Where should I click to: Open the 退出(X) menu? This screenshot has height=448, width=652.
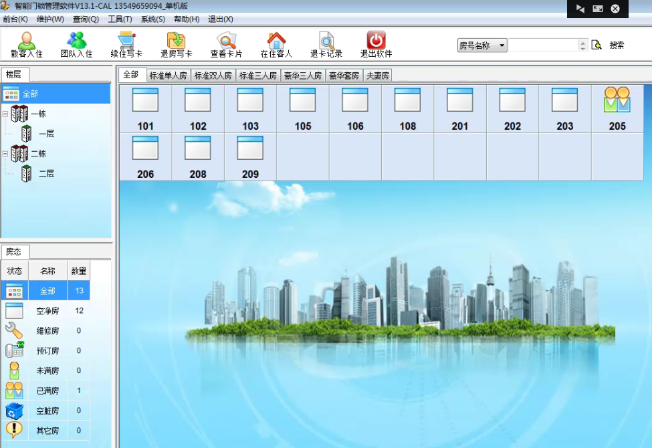click(221, 19)
